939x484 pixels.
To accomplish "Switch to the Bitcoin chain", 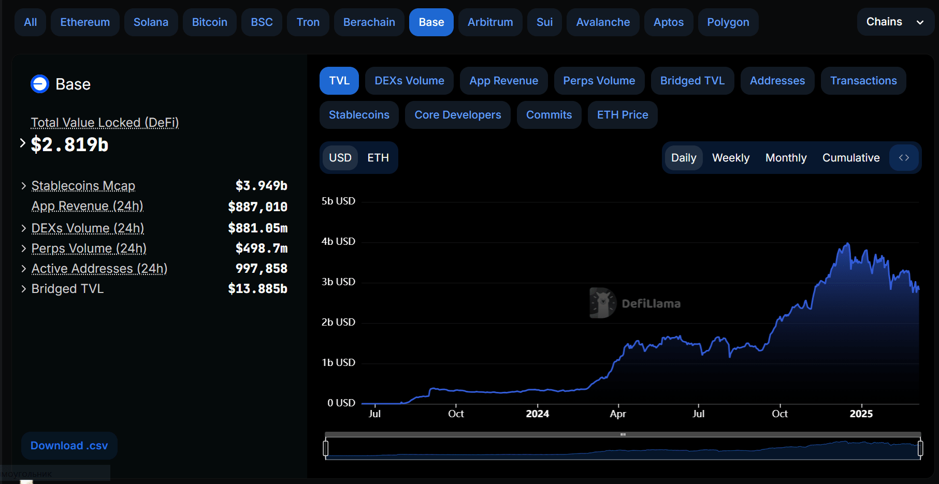I will pos(210,22).
